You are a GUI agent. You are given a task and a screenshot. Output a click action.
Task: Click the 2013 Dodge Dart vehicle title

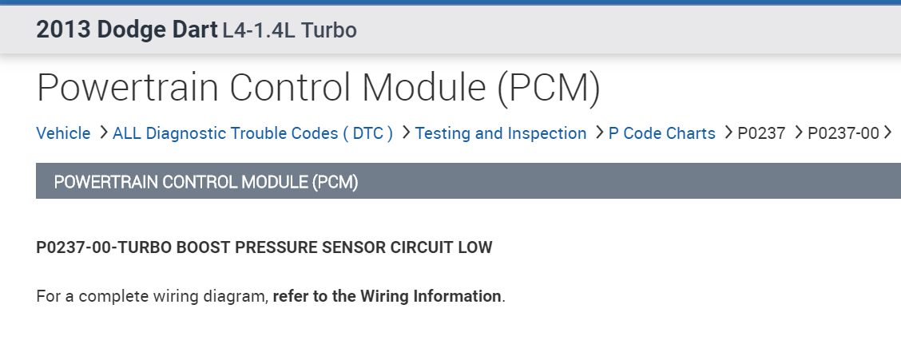126,30
